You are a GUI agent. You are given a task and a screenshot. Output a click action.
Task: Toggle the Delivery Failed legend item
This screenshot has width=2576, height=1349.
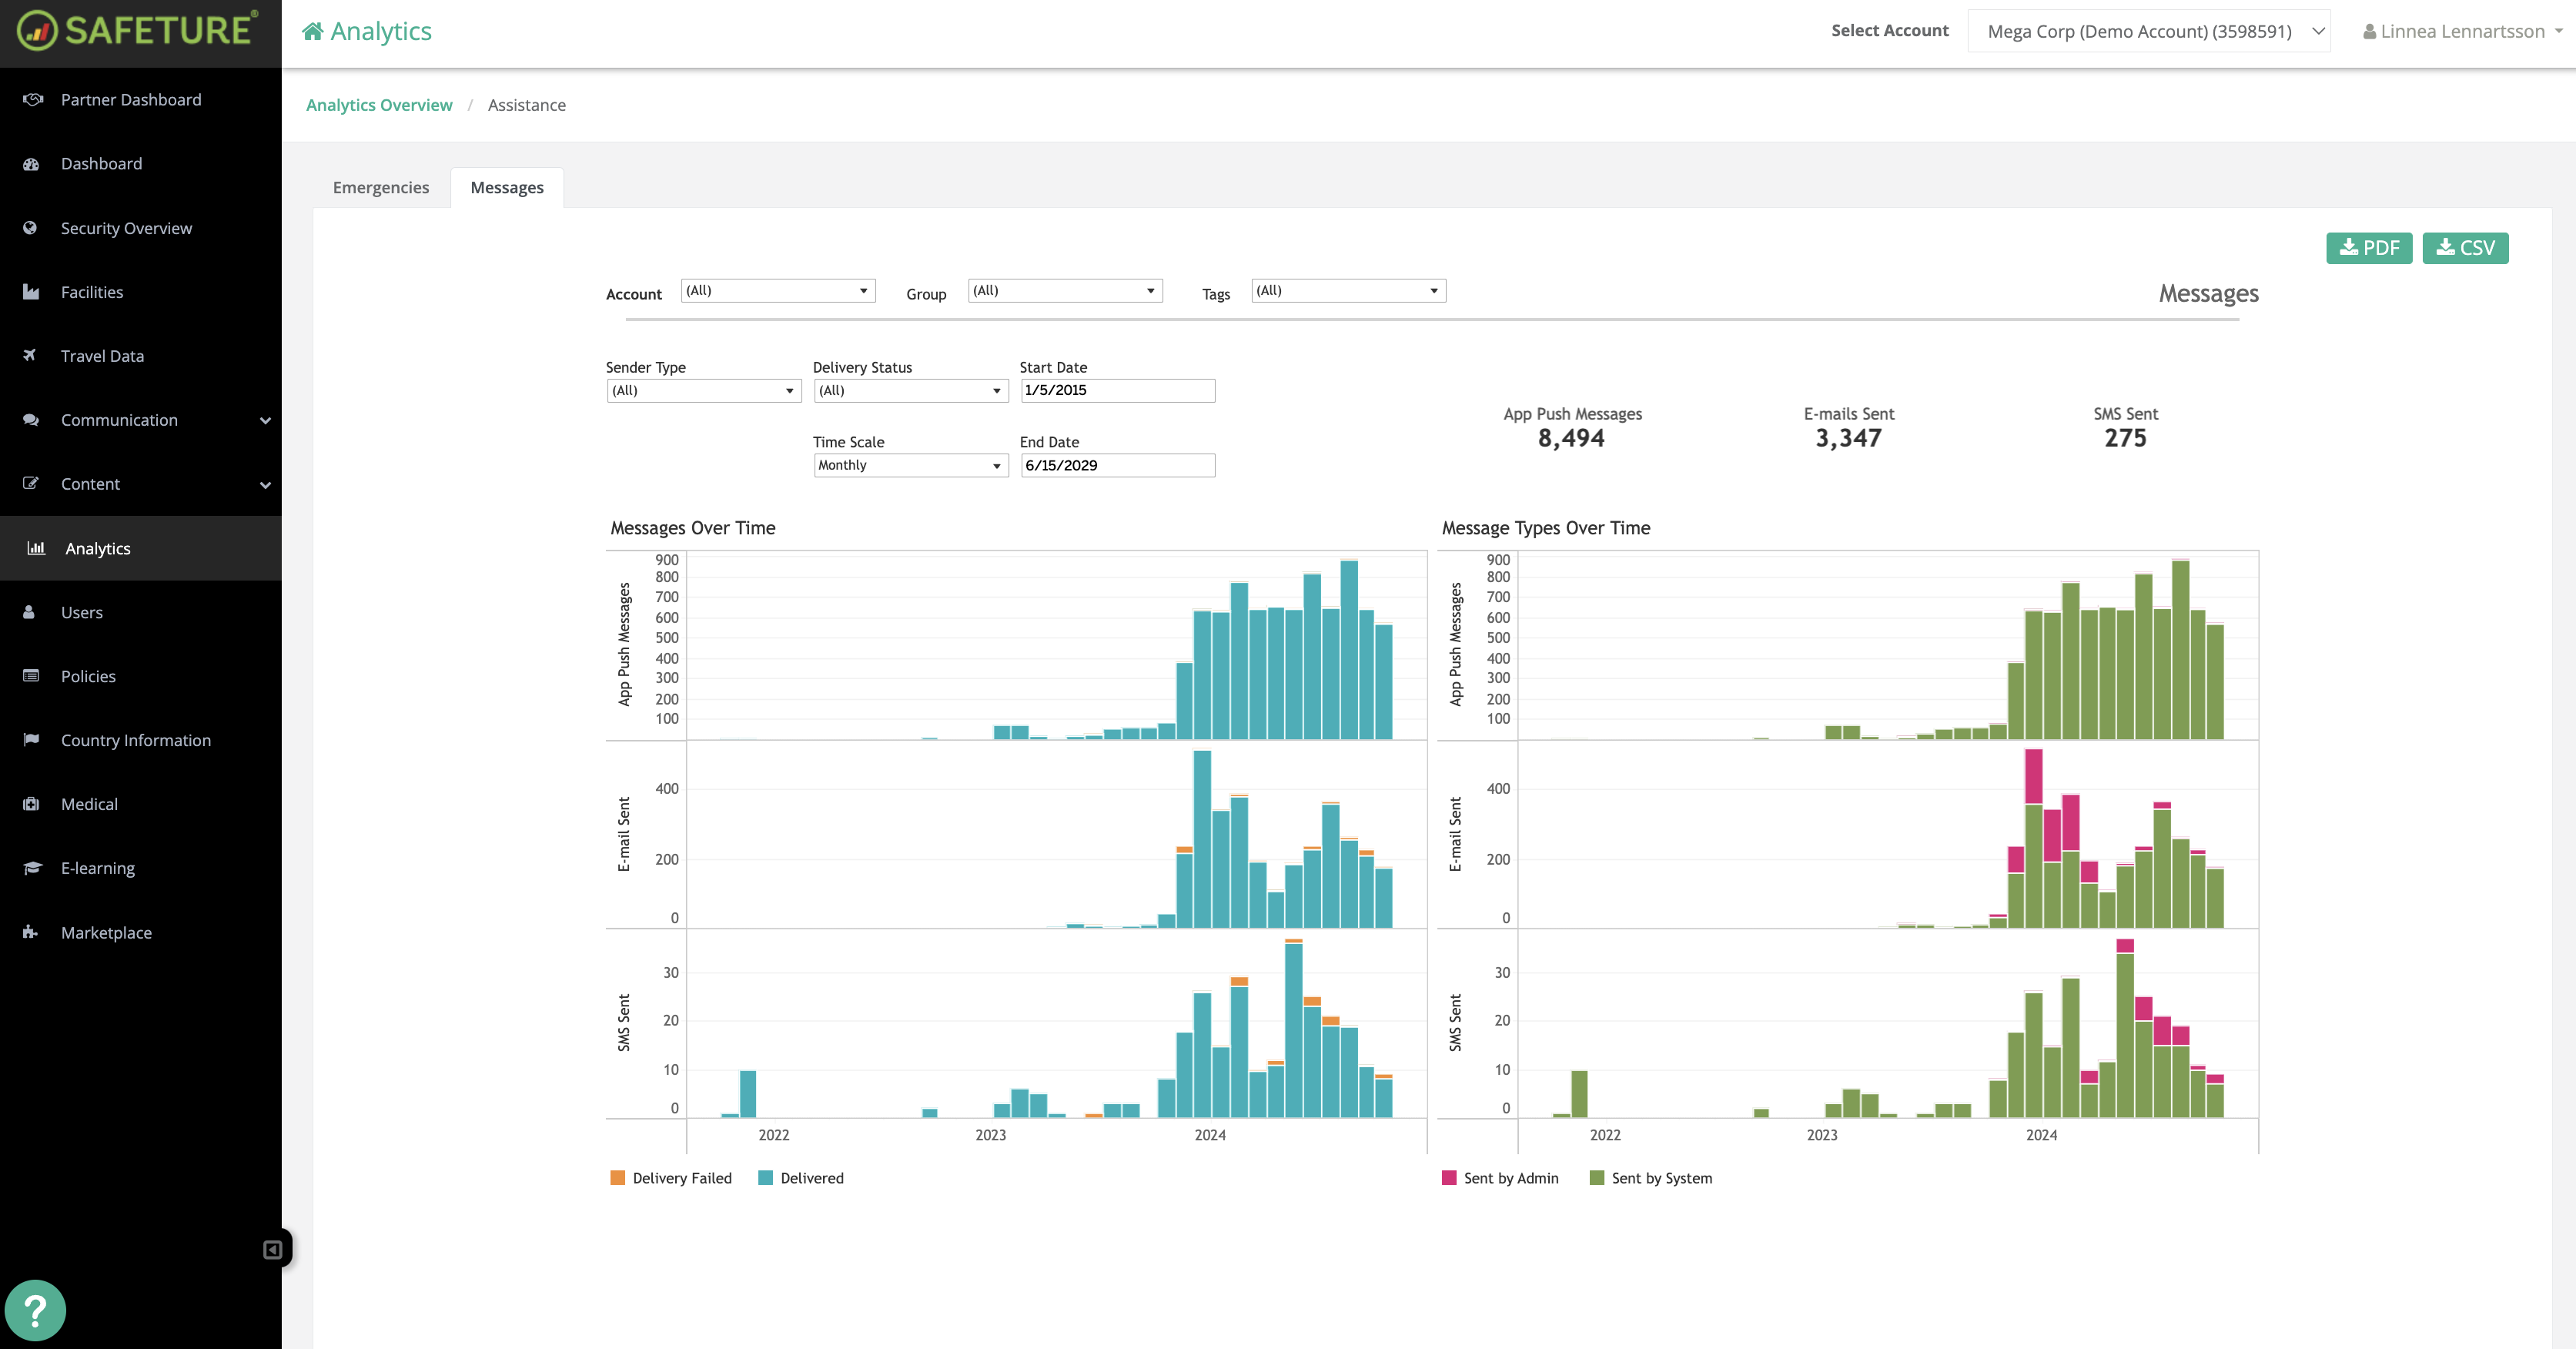coord(671,1178)
